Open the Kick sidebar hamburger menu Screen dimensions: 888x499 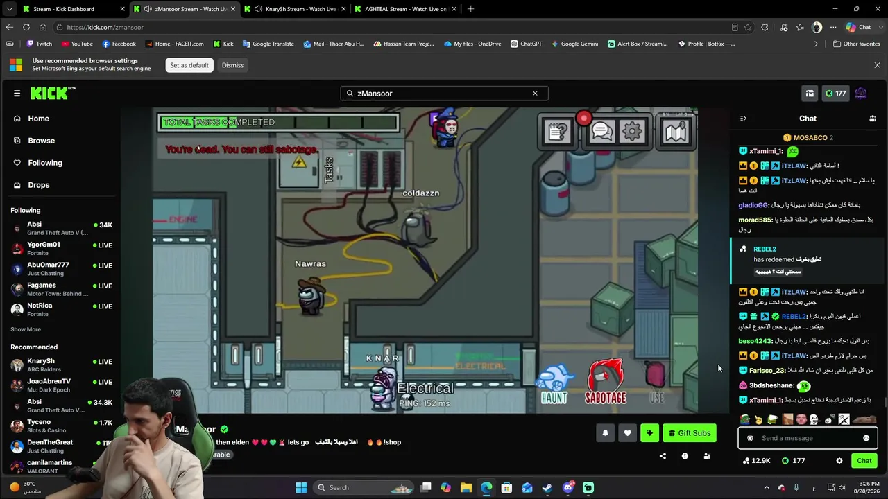17,93
